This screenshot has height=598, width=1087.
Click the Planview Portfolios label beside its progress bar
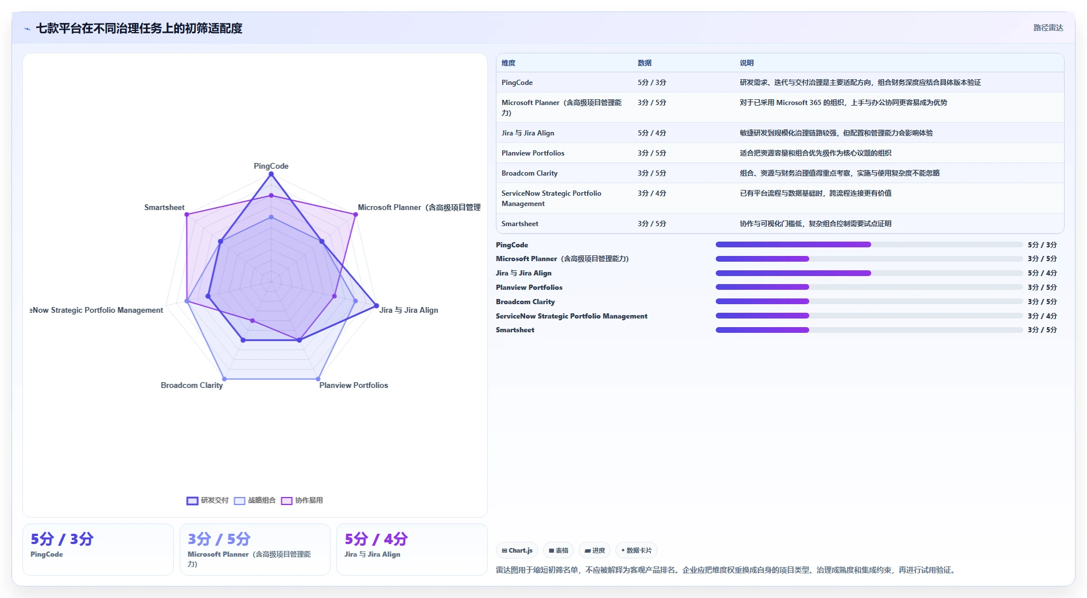pos(529,288)
